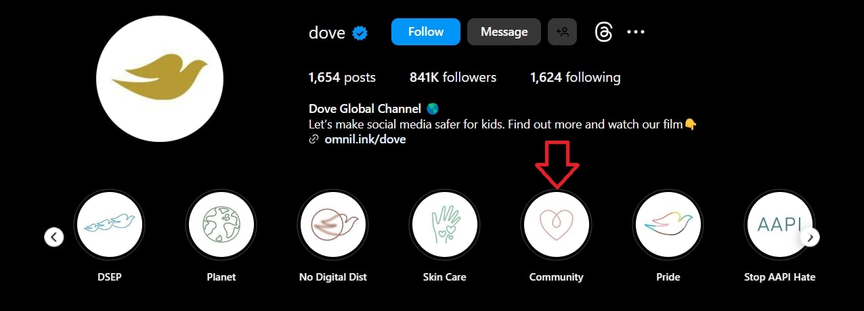Open the Planet globe highlight

point(221,224)
